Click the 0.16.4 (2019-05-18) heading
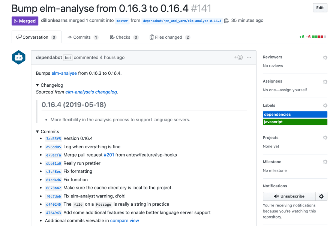This screenshot has width=330, height=226. 73,105
